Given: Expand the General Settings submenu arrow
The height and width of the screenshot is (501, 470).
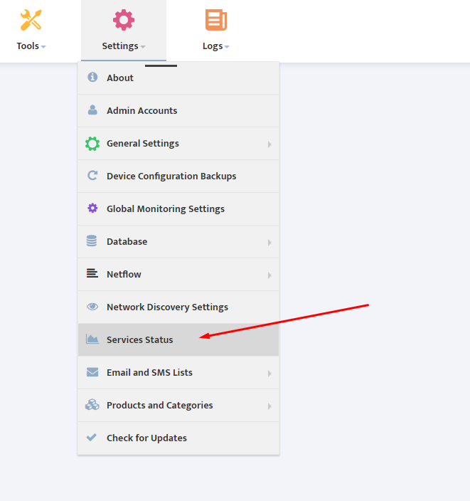Looking at the screenshot, I should point(269,144).
